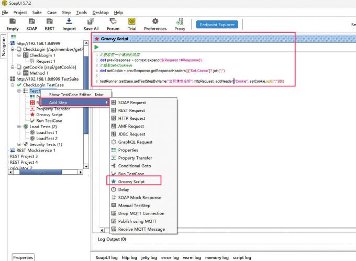Select REST Project 4 in navigator
This screenshot has height=261, width=356.
24,162
